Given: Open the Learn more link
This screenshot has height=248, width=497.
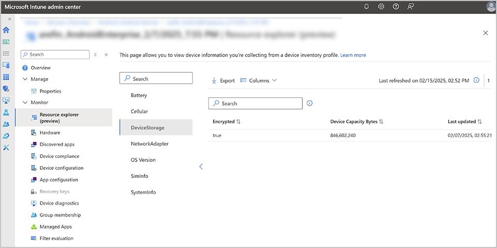Looking at the screenshot, I should [353, 55].
